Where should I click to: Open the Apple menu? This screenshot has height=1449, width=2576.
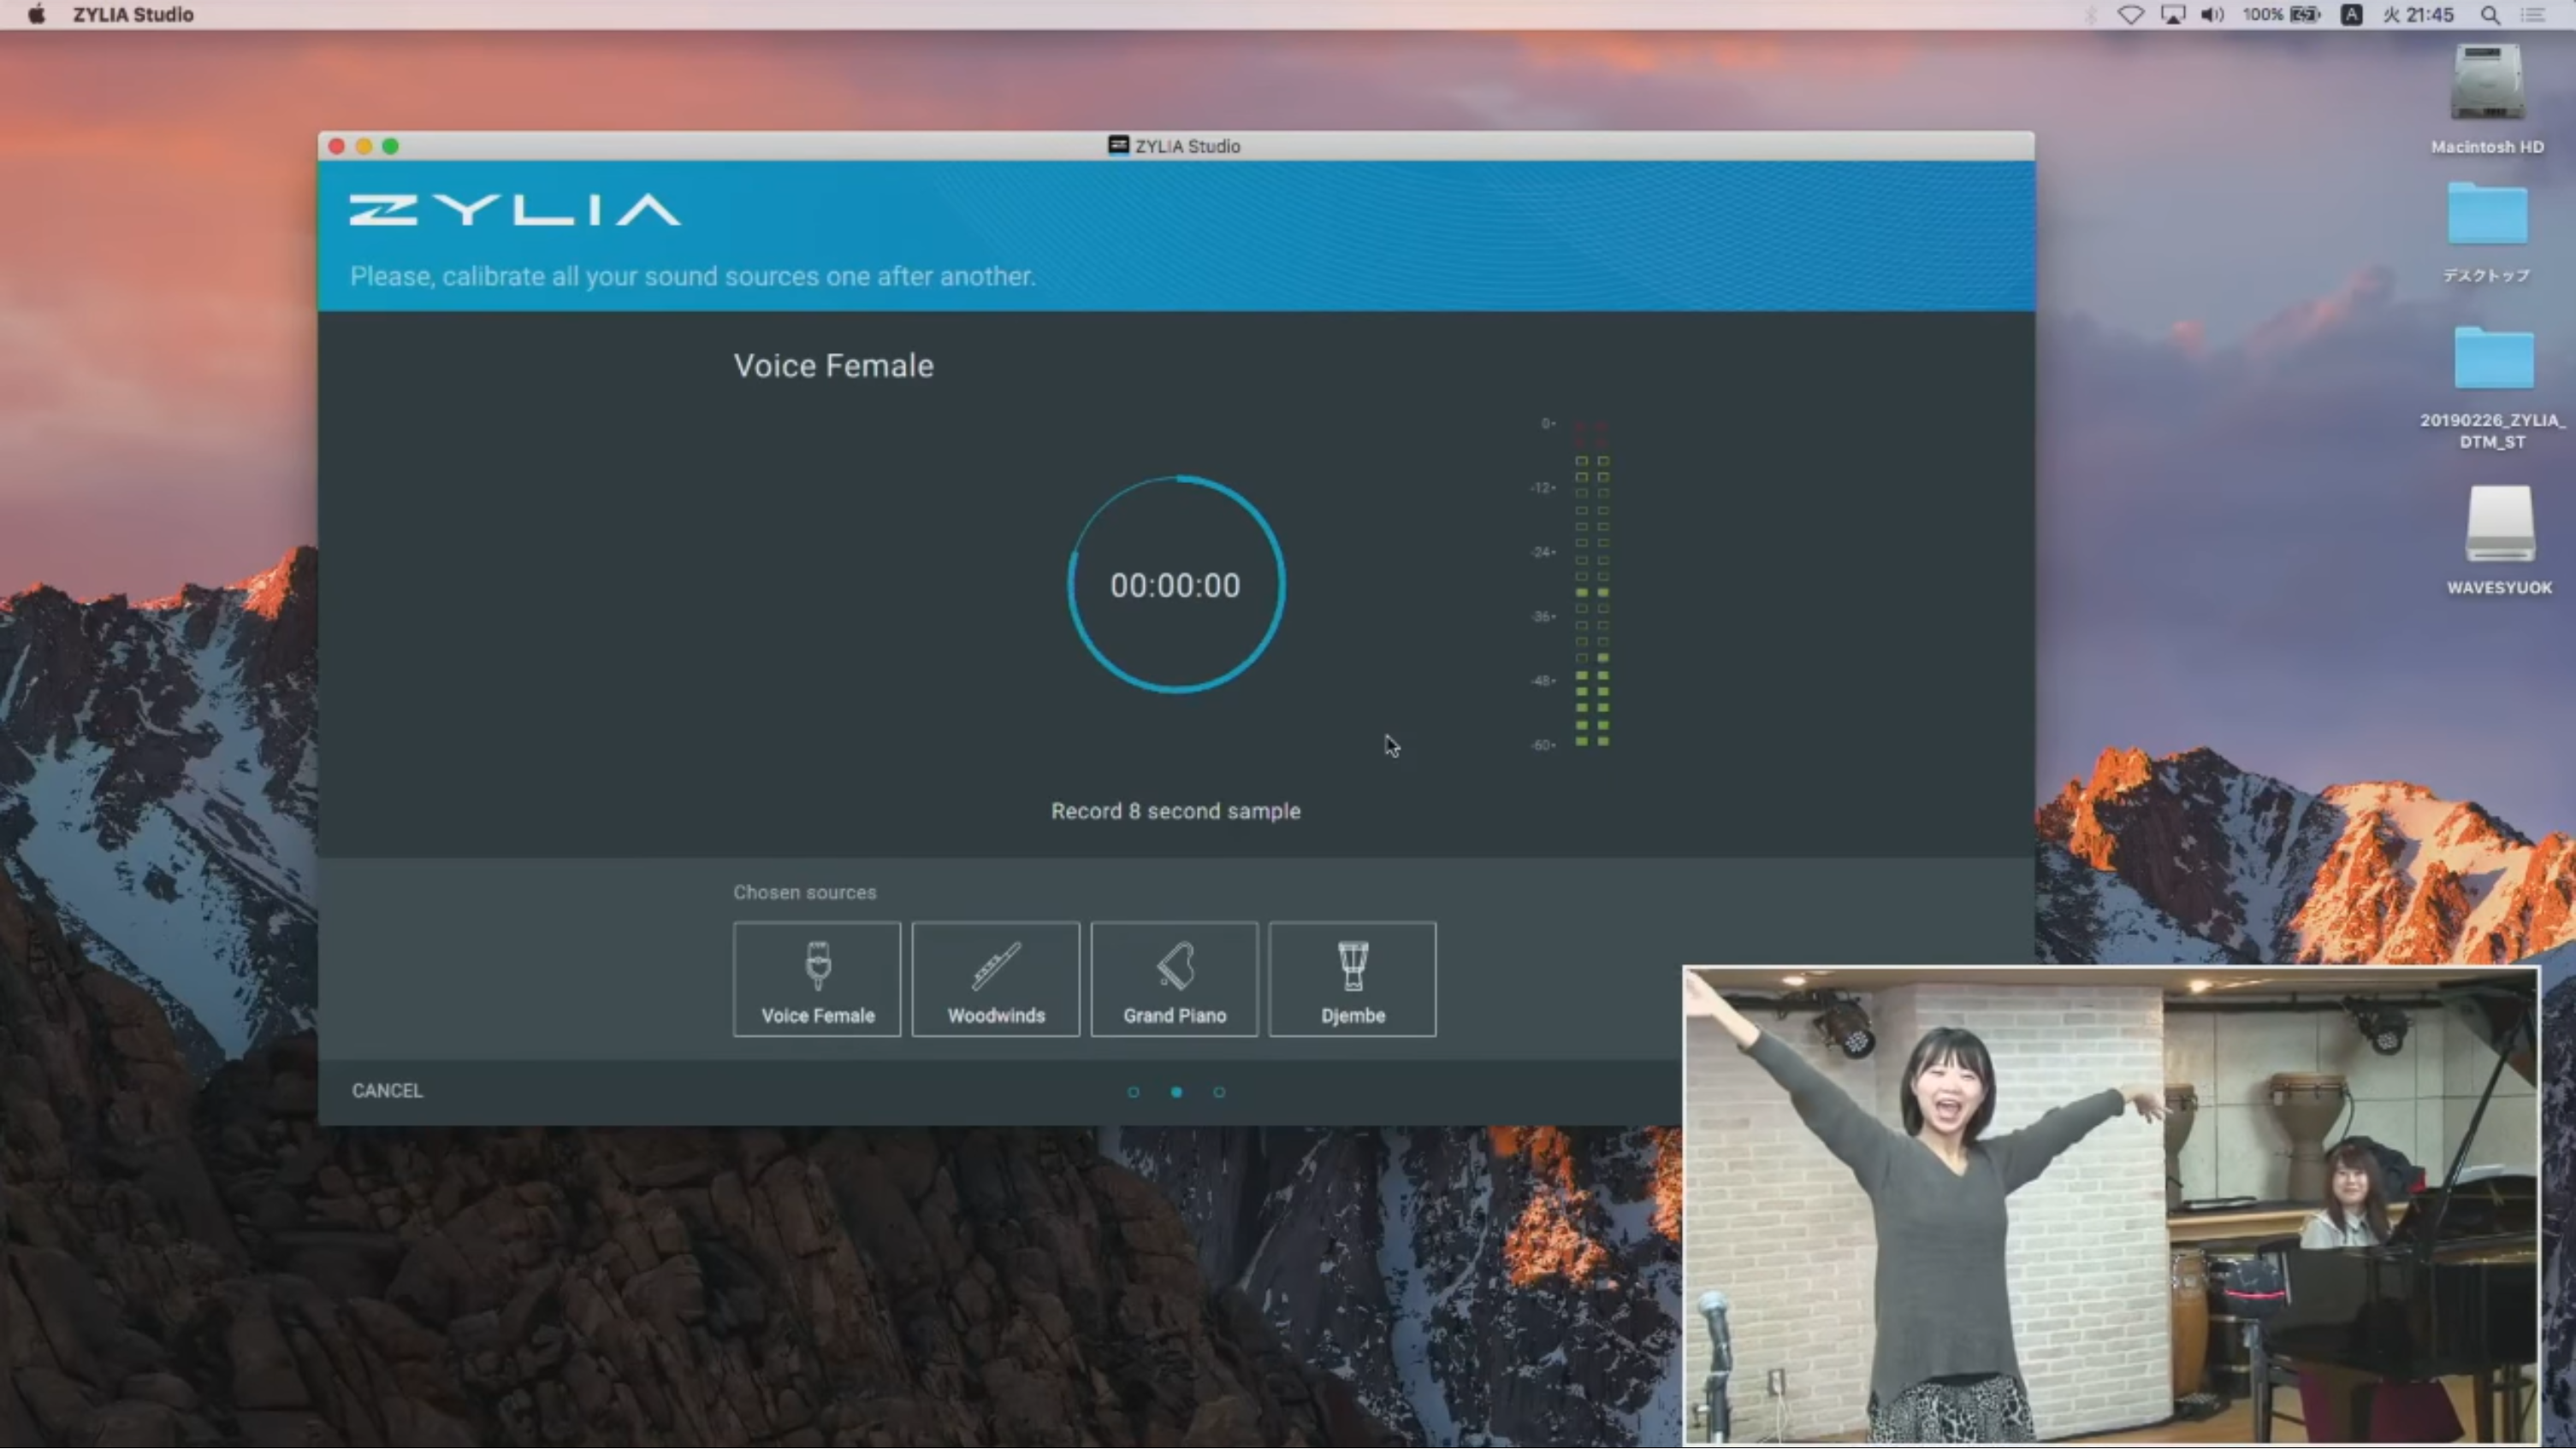36,14
